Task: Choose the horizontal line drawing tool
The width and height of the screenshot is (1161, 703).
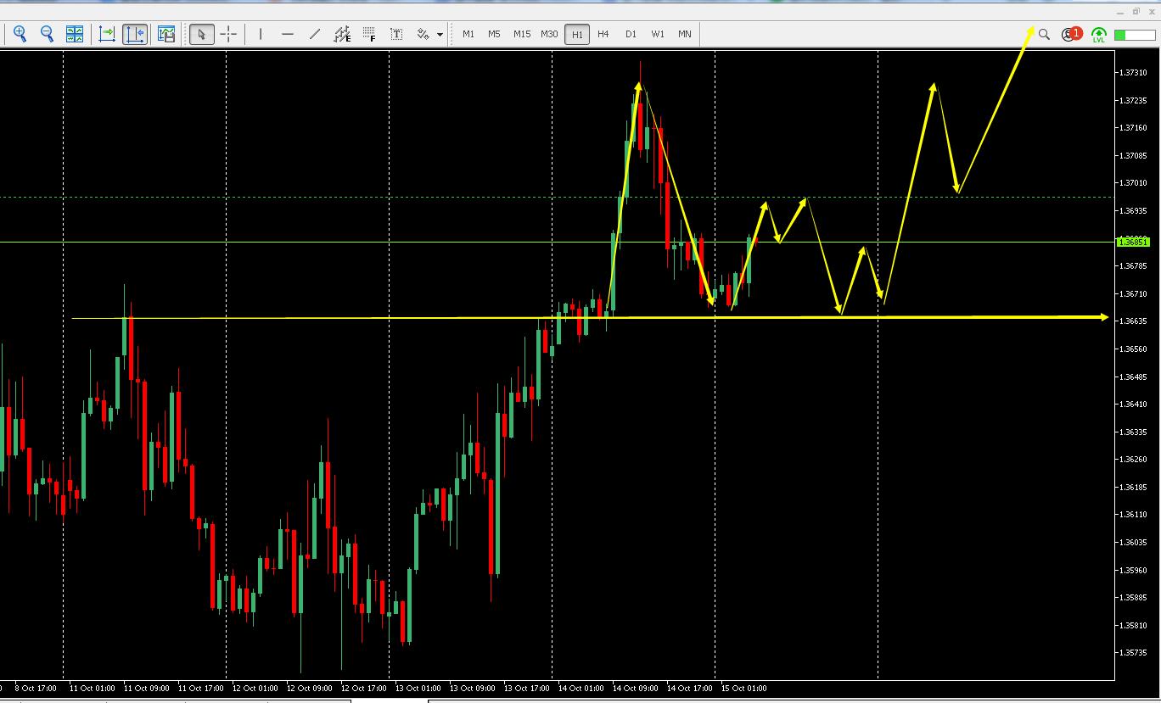Action: (288, 34)
